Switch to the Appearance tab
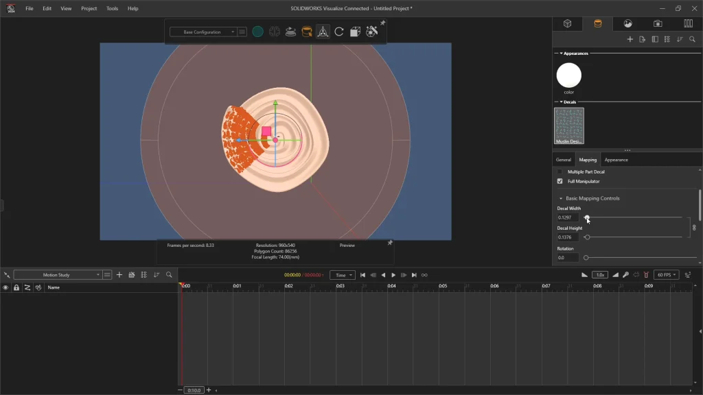The image size is (703, 395). (x=616, y=160)
